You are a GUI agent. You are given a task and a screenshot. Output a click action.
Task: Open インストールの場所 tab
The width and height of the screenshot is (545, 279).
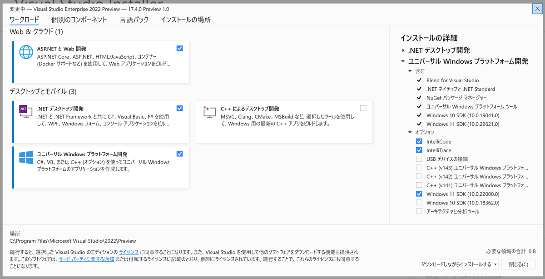[x=186, y=20]
